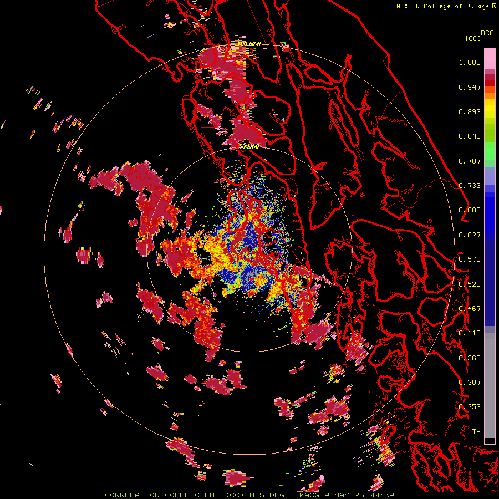The height and width of the screenshot is (499, 499).
Task: Select the 0.253 scale value
Action: click(470, 407)
